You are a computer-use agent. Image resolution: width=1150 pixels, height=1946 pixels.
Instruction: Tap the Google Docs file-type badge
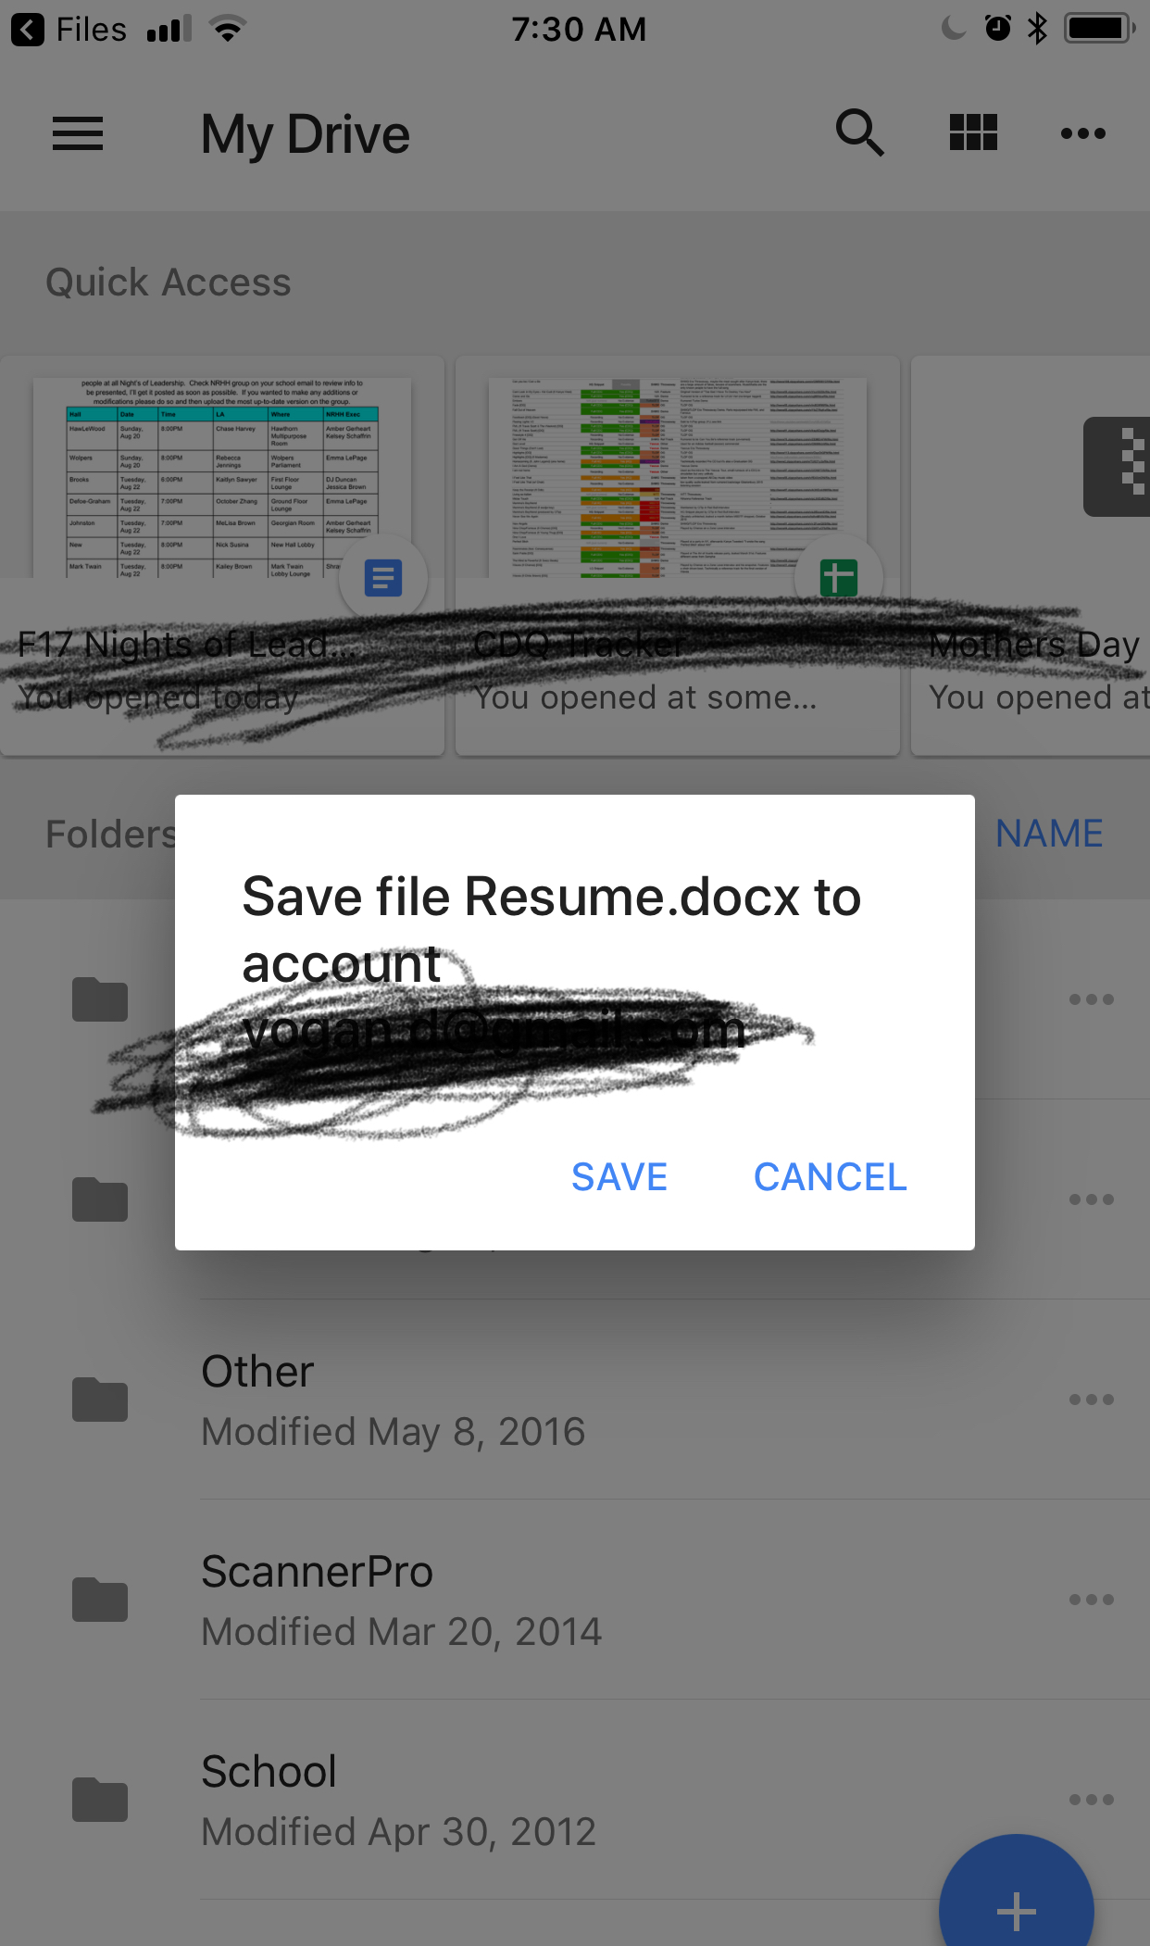pos(383,578)
